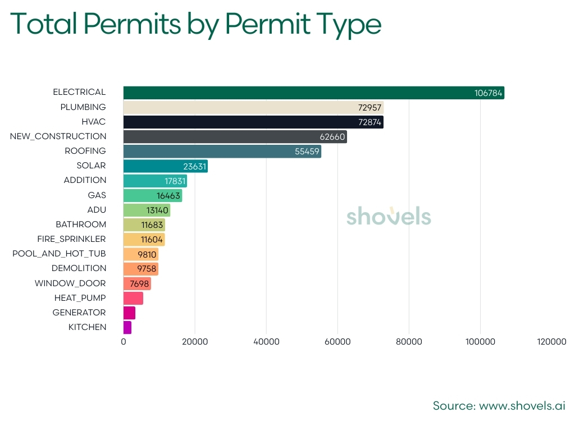Click the POOL_AND_HOT_TUB bar showing 9810
The height and width of the screenshot is (431, 575).
pyautogui.click(x=141, y=254)
